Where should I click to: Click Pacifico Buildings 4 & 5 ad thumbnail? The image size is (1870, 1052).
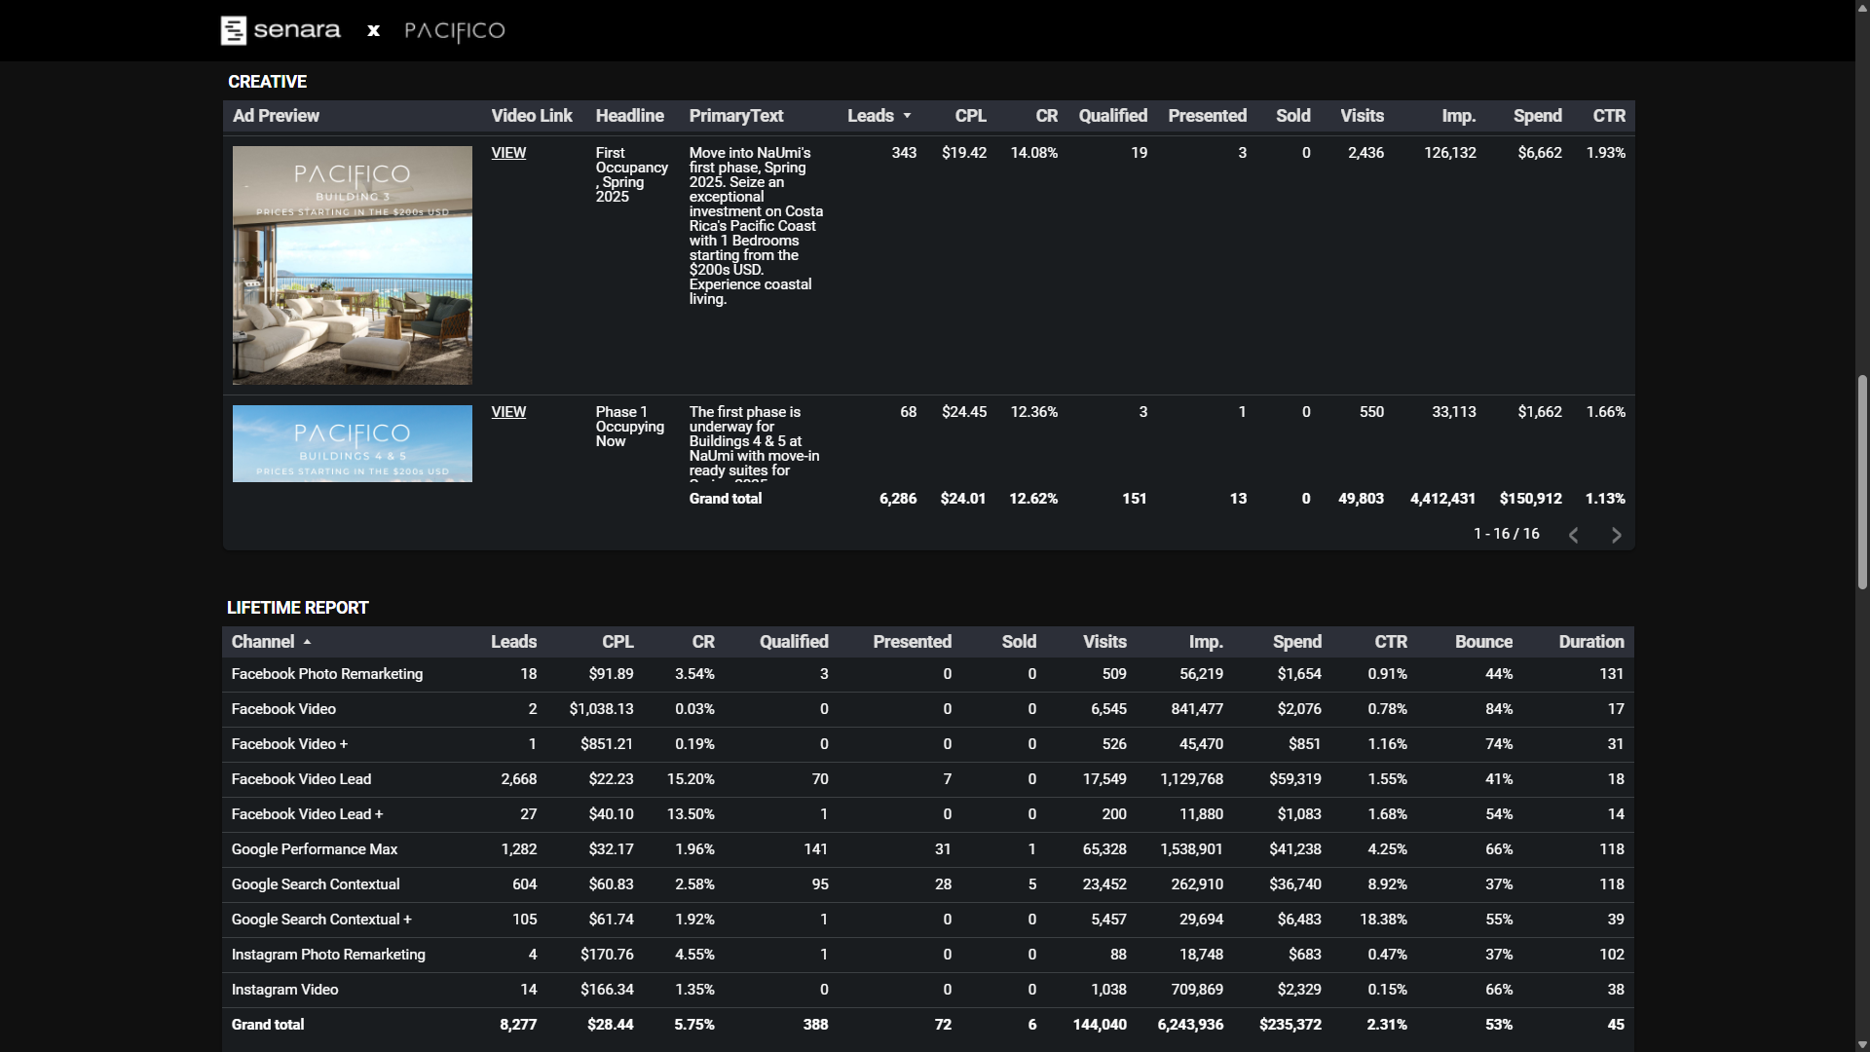[x=352, y=443]
